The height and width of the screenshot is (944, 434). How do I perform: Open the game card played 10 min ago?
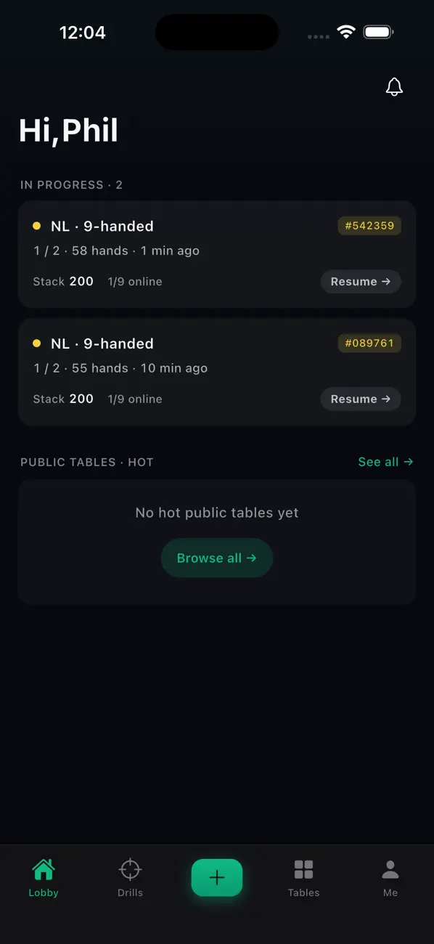[217, 372]
